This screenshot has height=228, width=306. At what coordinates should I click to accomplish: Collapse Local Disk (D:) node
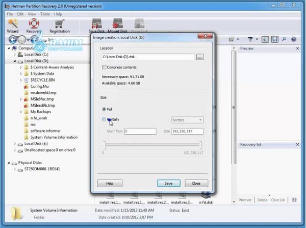pos(15,61)
